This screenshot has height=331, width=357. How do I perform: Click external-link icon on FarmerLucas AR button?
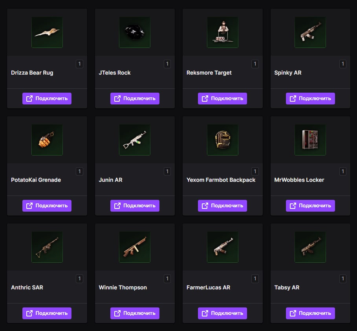[x=205, y=313]
